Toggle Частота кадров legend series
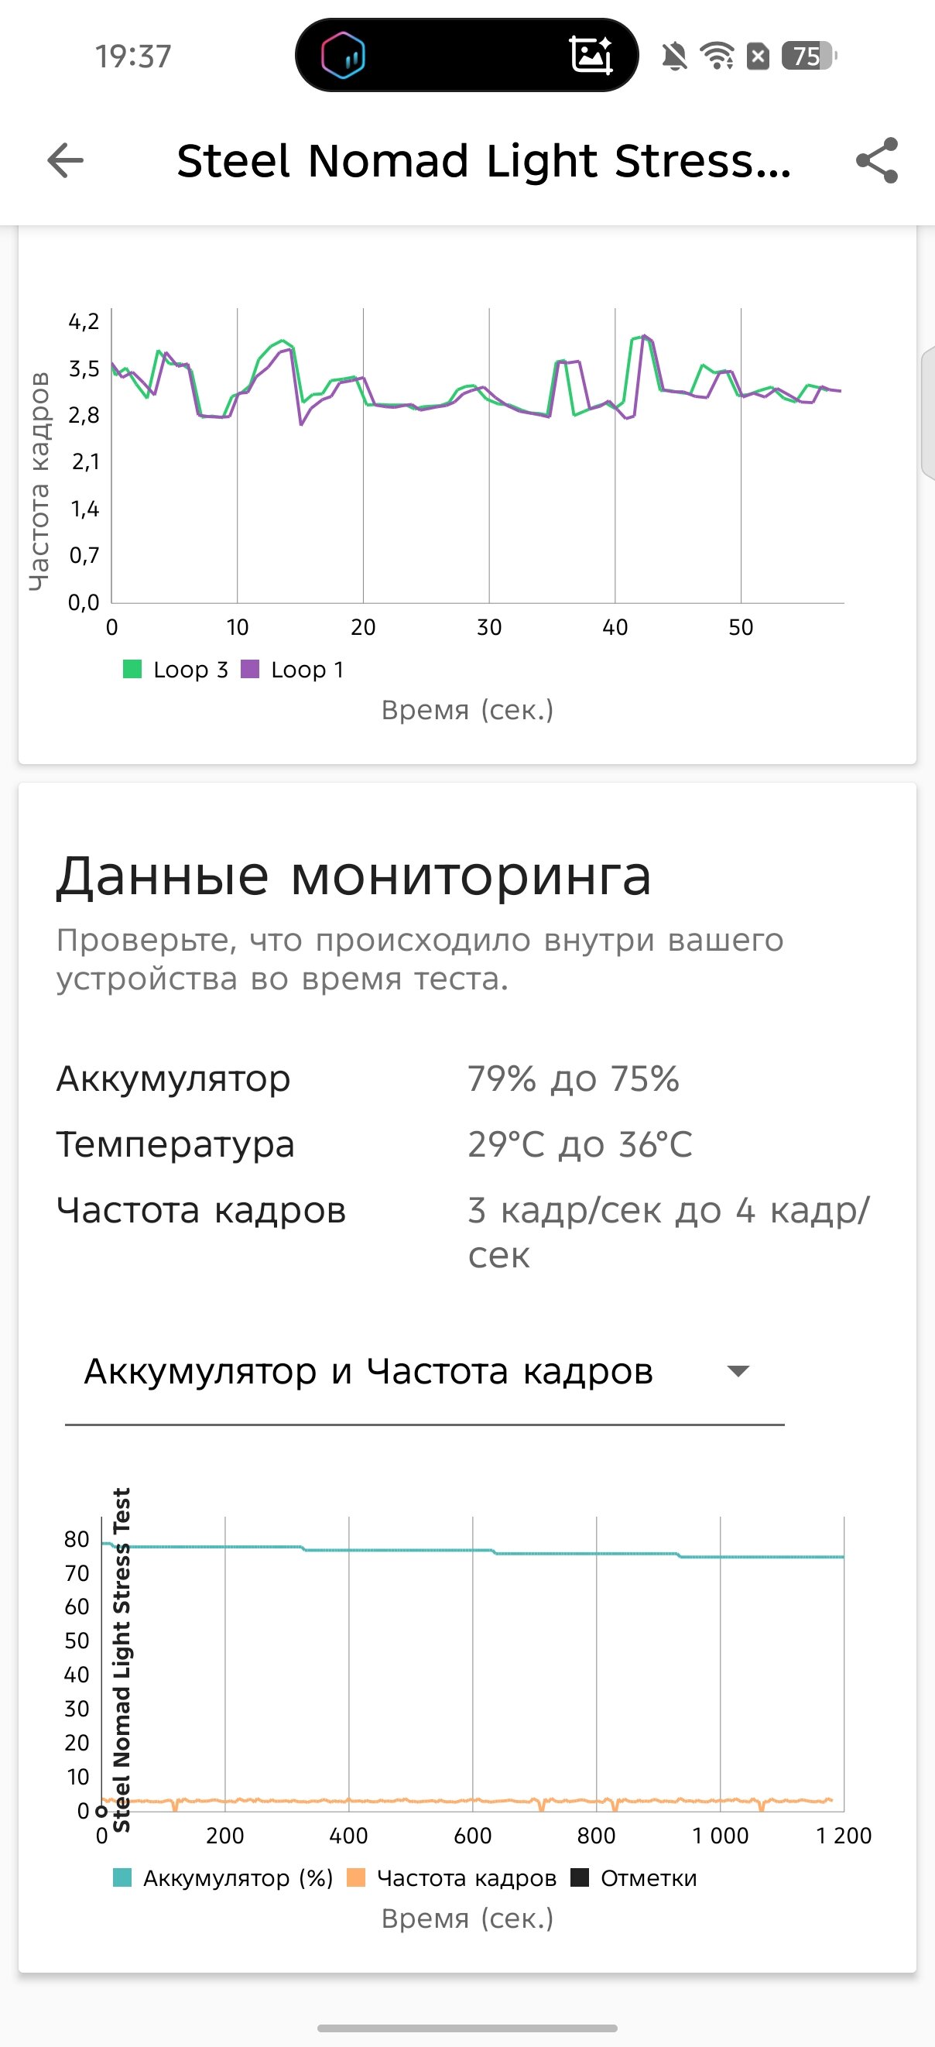Image resolution: width=935 pixels, height=2047 pixels. point(452,1877)
